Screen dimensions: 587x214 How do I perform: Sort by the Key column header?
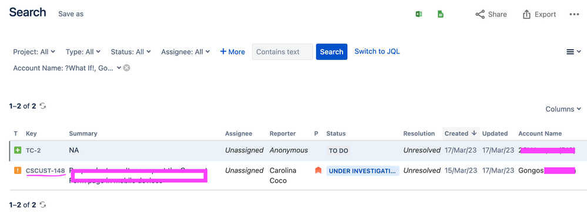point(31,133)
